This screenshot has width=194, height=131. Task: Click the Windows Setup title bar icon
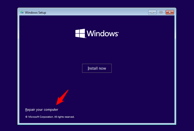click(x=22, y=12)
